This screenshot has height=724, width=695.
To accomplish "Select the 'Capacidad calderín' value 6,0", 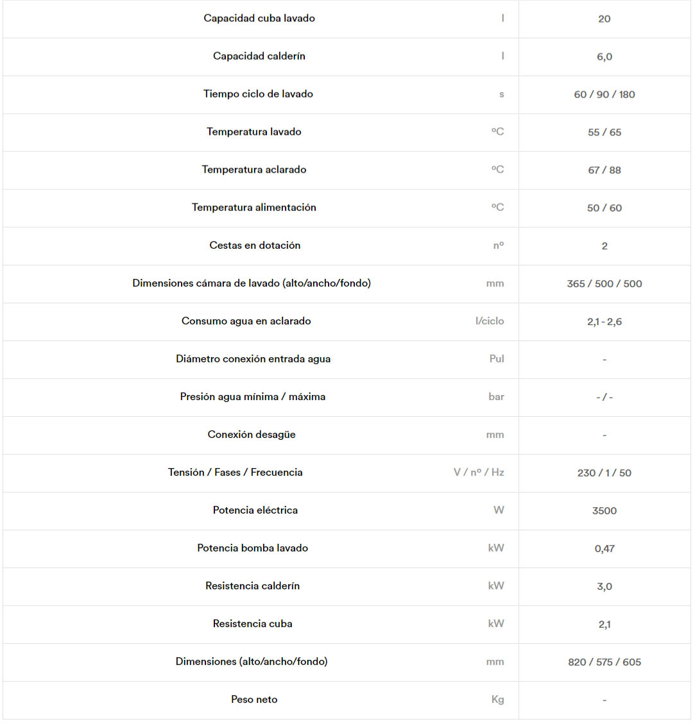I will click(605, 56).
